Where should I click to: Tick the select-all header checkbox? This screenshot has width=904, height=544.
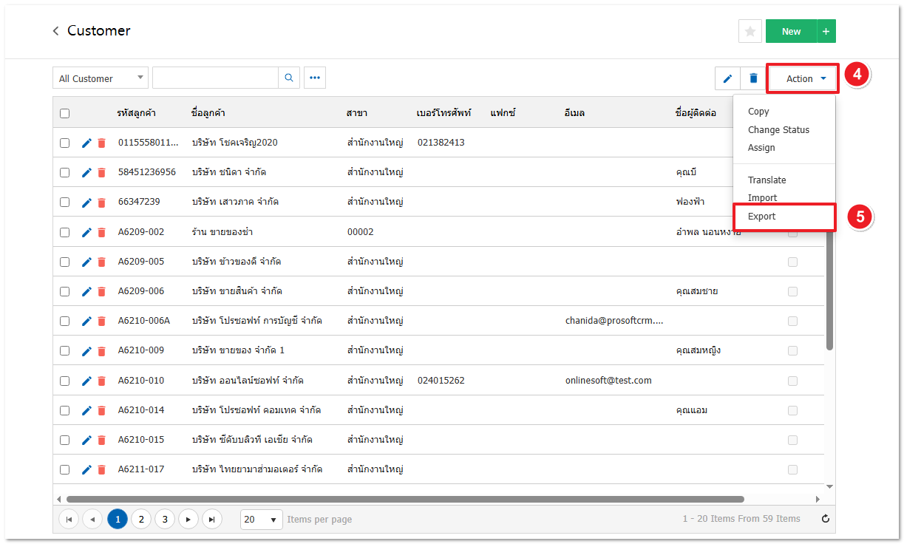(x=65, y=113)
